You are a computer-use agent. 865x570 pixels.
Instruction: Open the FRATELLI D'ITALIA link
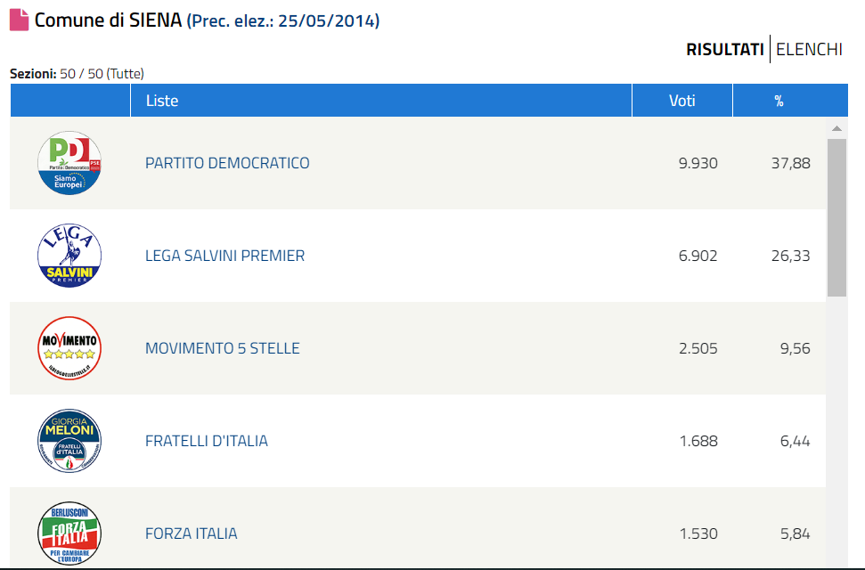click(206, 441)
